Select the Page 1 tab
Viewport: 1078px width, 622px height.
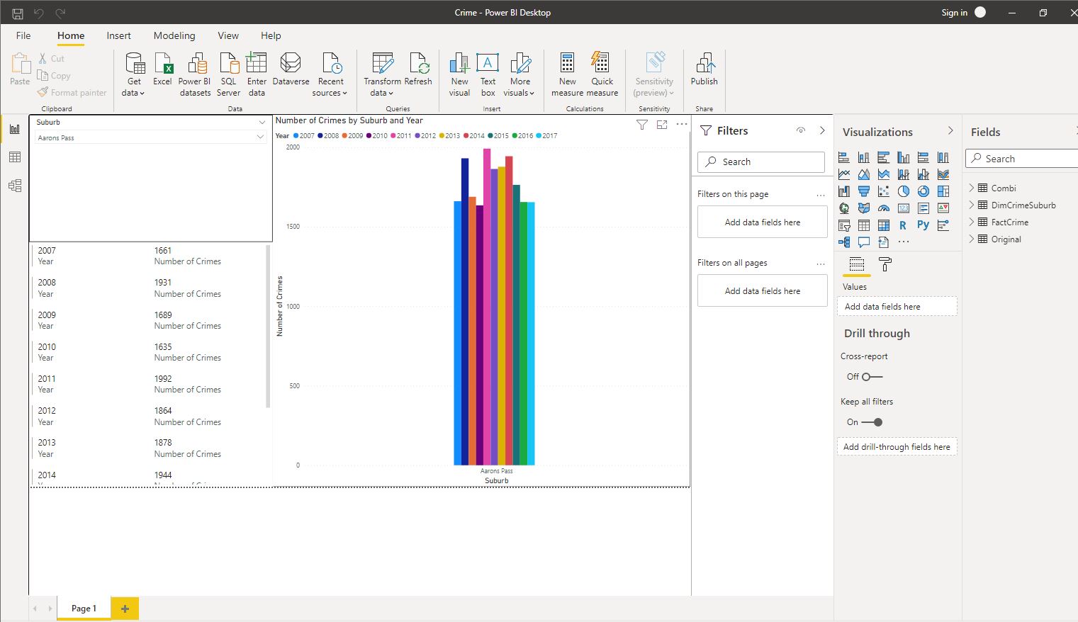tap(84, 609)
